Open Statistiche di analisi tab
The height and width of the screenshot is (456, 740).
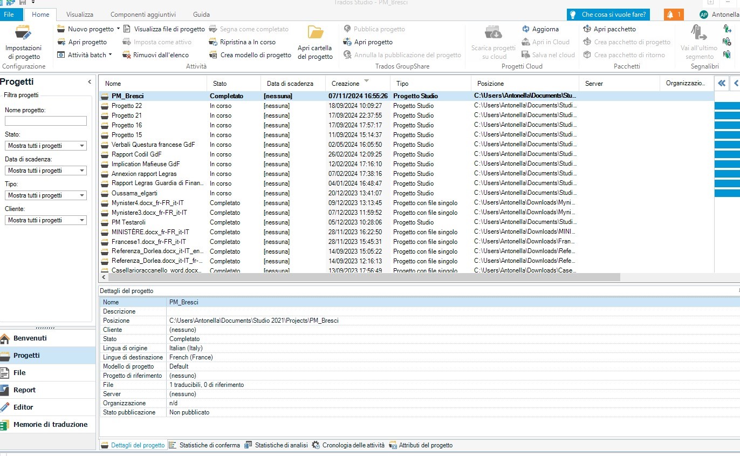click(x=276, y=445)
